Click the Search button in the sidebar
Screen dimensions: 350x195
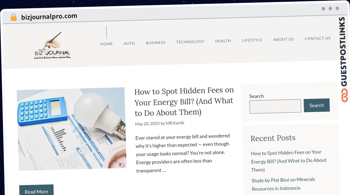[x=316, y=105]
